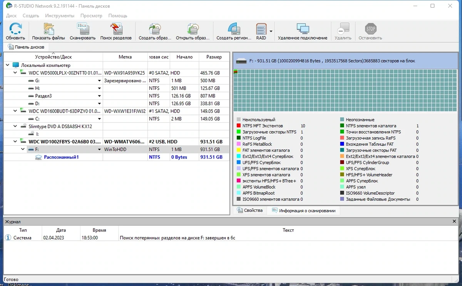Switch to the Свойства tab
Screen dimensions: 462x286
[250, 210]
